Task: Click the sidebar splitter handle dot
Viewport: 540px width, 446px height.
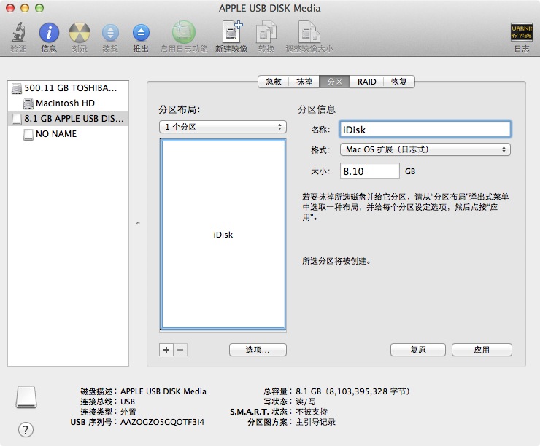Action: (138, 223)
